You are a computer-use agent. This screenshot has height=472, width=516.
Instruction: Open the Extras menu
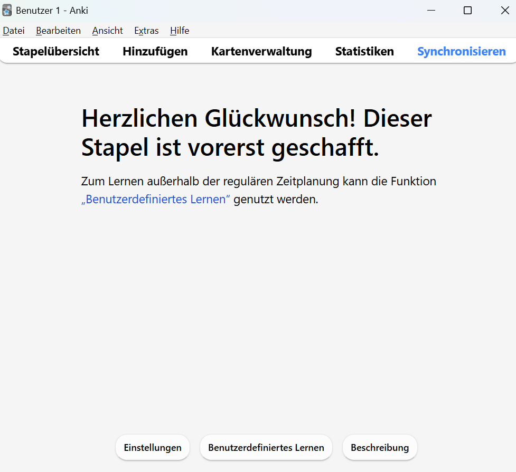click(x=146, y=31)
